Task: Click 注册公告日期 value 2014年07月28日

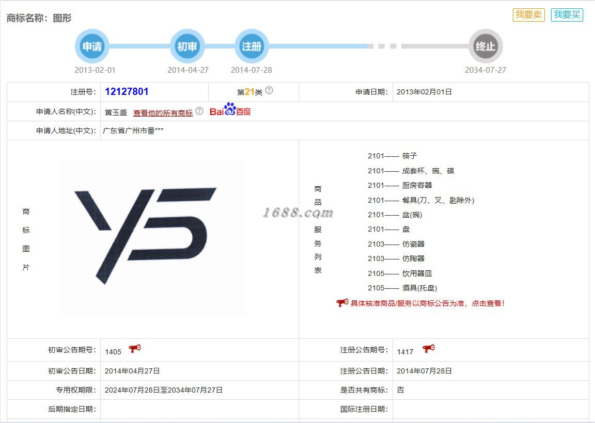Action: [424, 371]
